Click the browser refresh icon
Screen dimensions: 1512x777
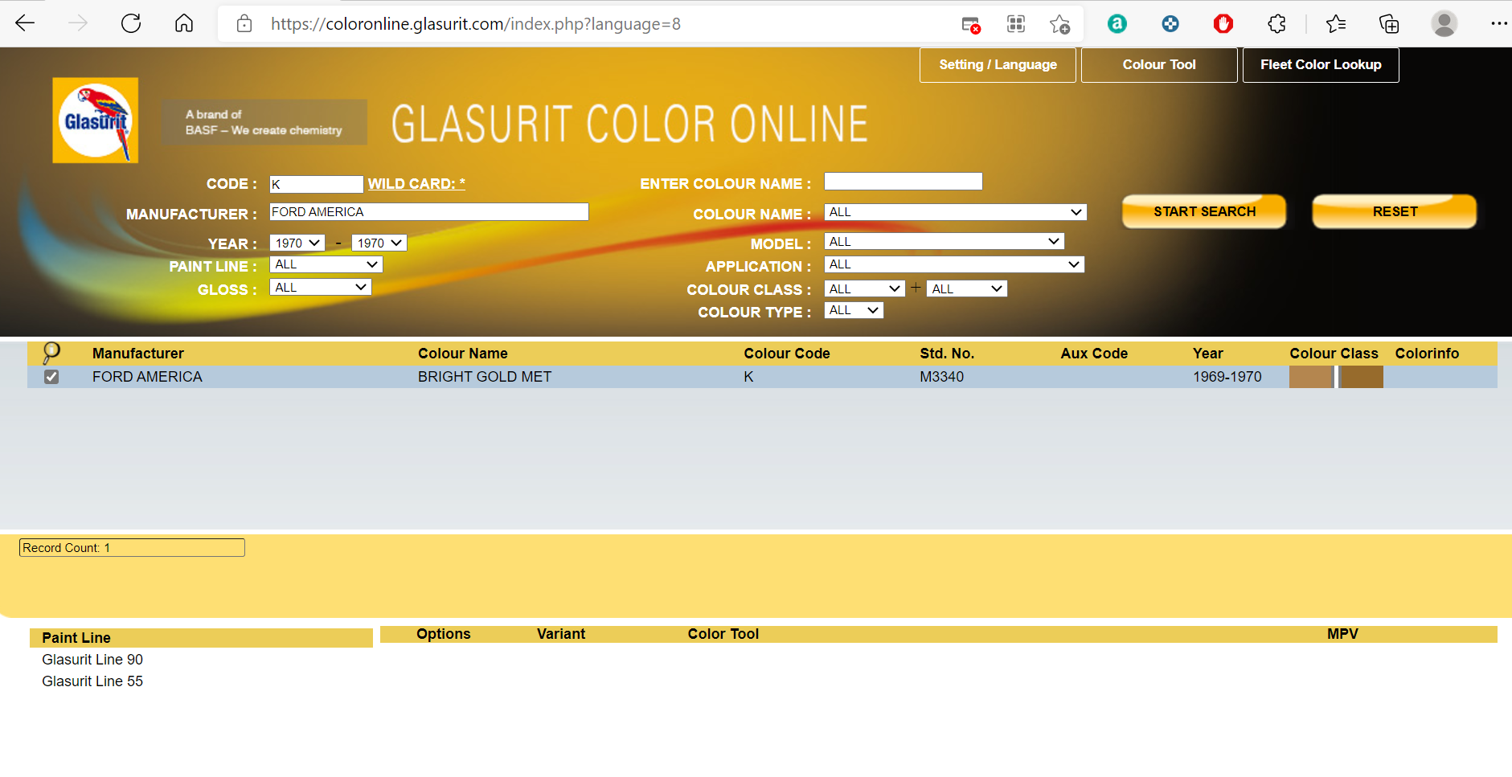[x=131, y=24]
